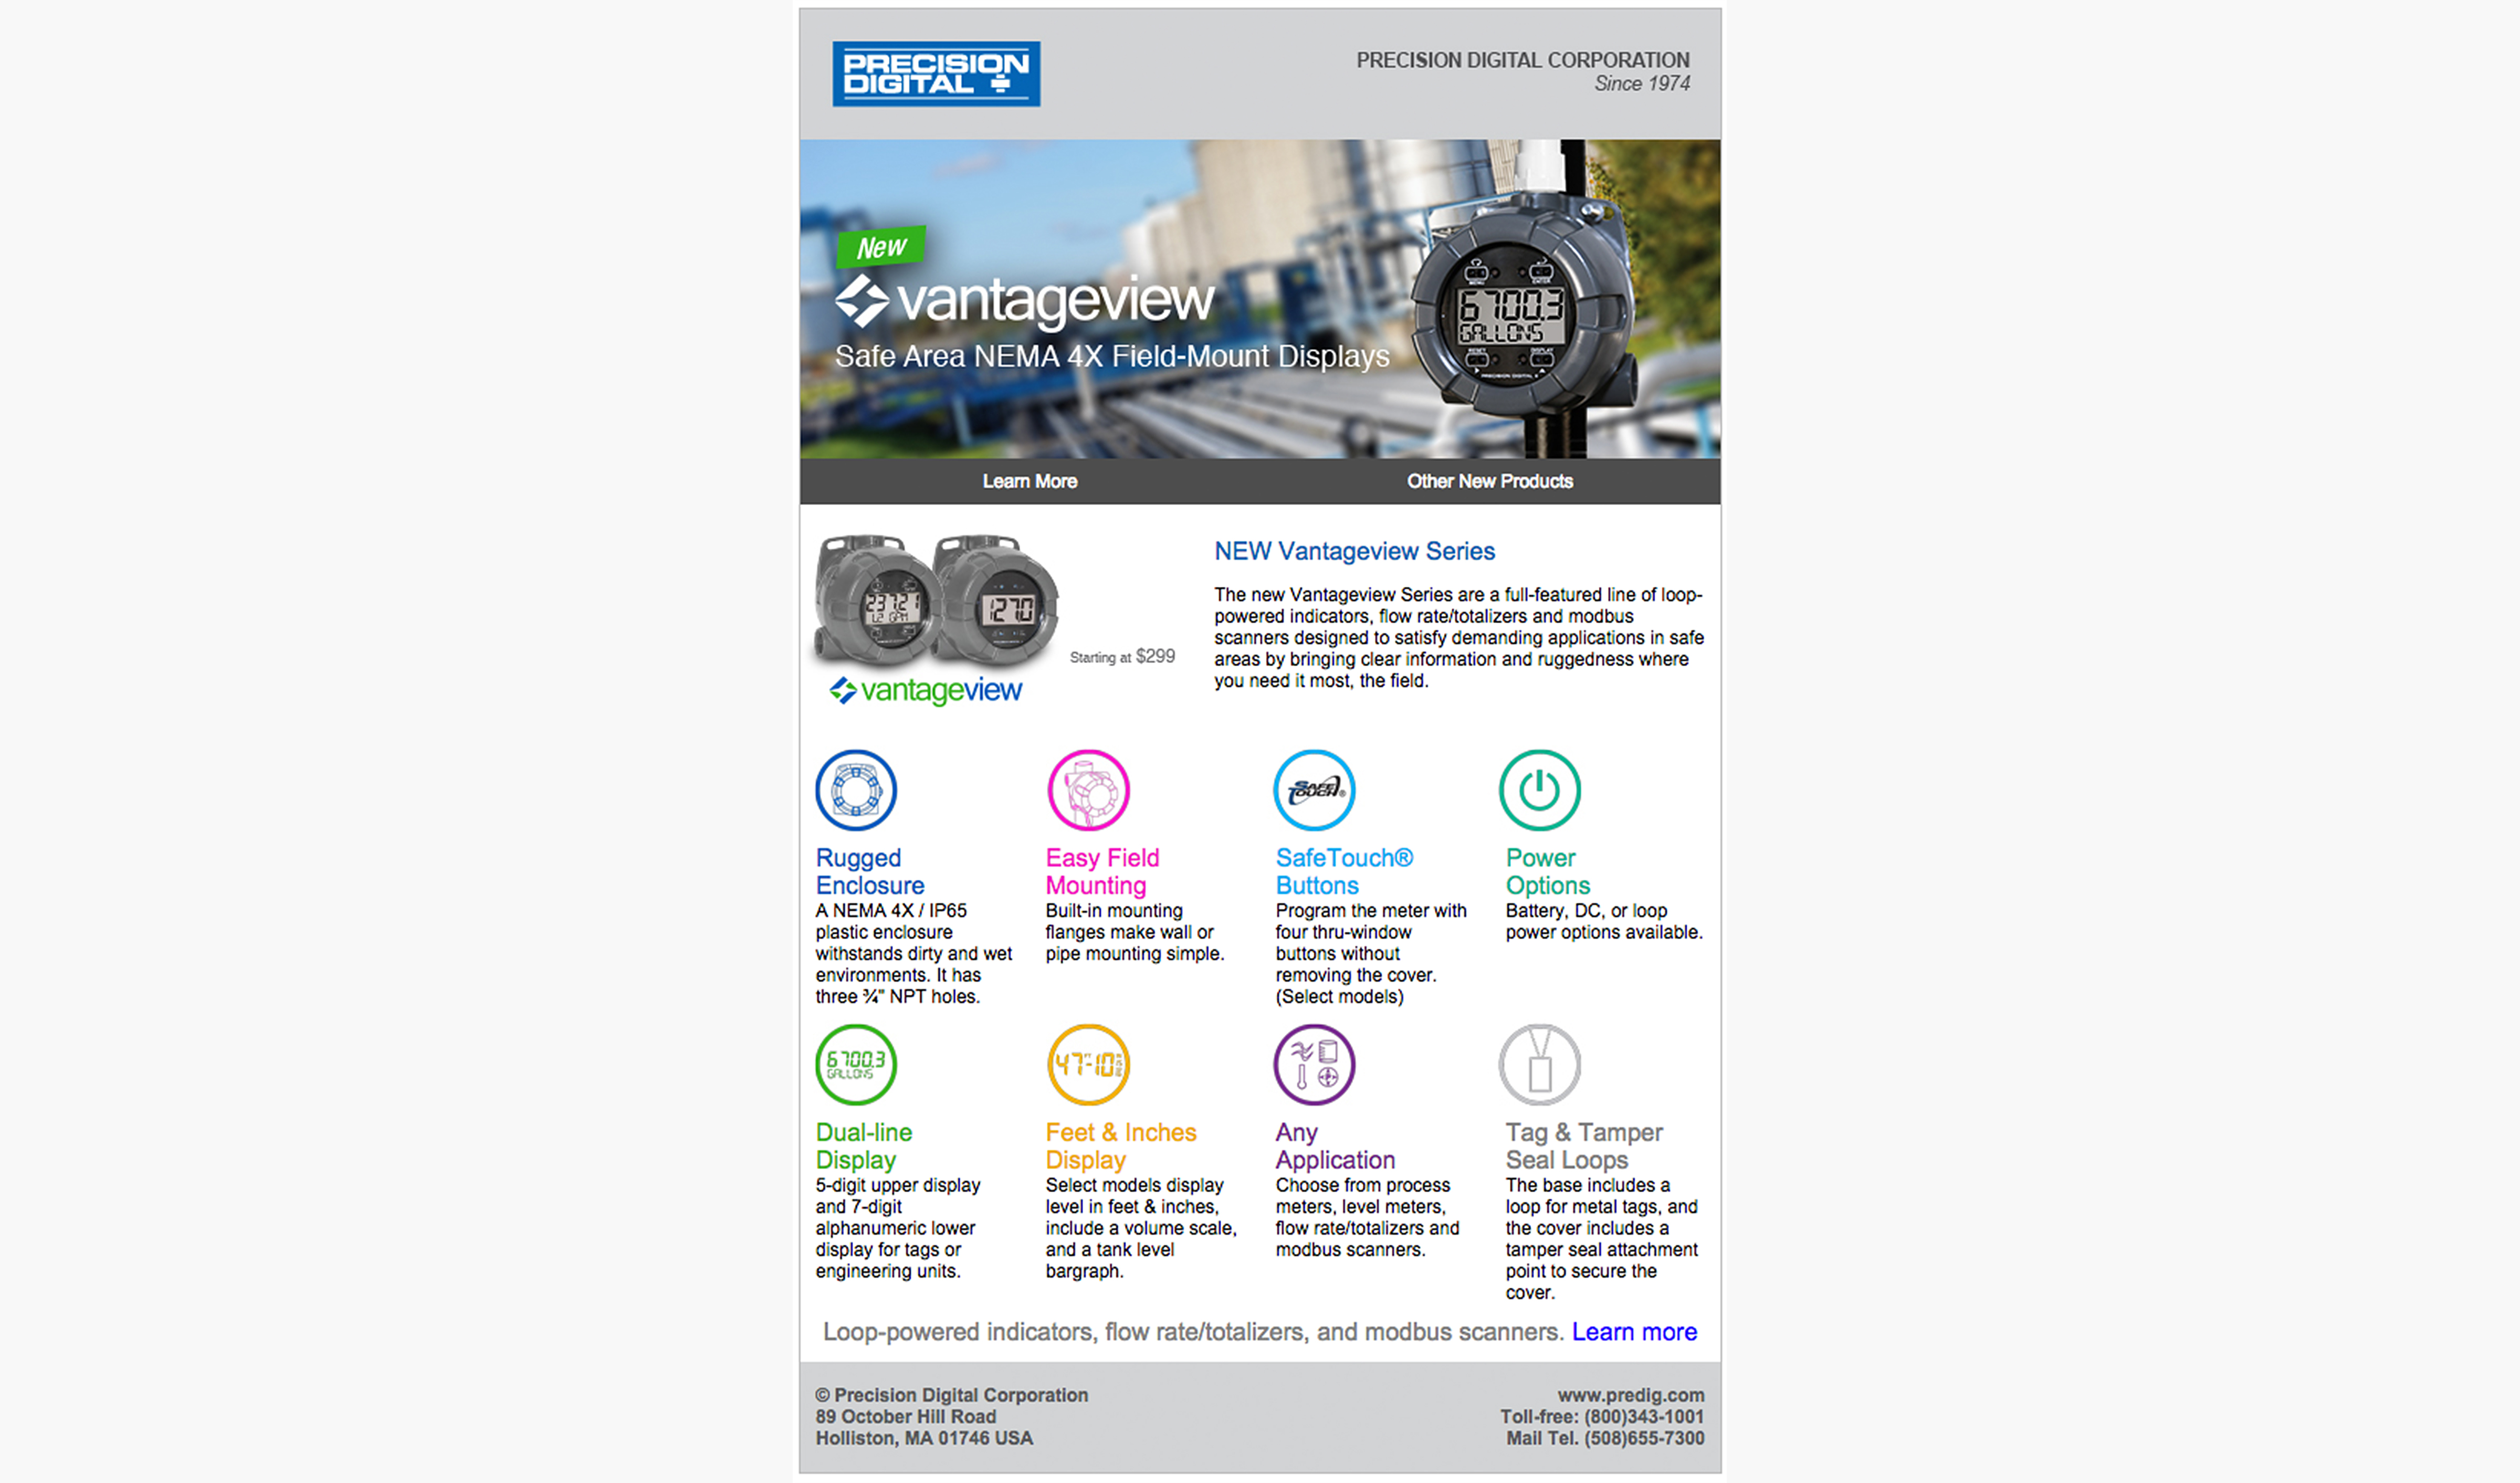The width and height of the screenshot is (2520, 1483).
Task: Click the Easy Field Mounting heading
Action: (x=1102, y=871)
